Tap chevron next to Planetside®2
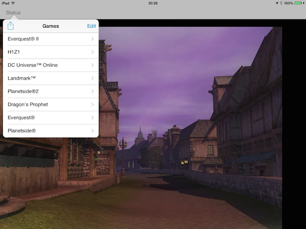Viewport: 306px width, 229px height. (92, 91)
